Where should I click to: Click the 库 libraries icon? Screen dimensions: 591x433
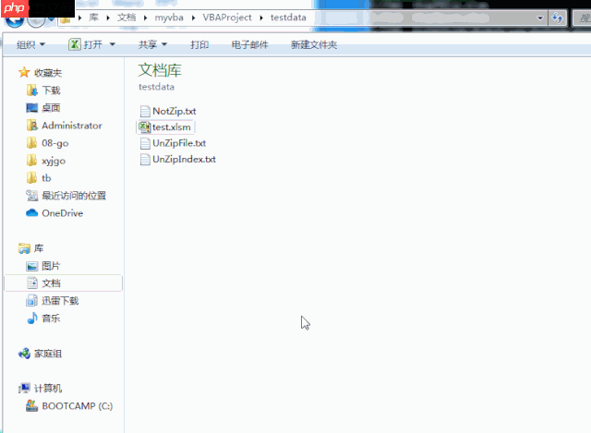click(x=25, y=248)
